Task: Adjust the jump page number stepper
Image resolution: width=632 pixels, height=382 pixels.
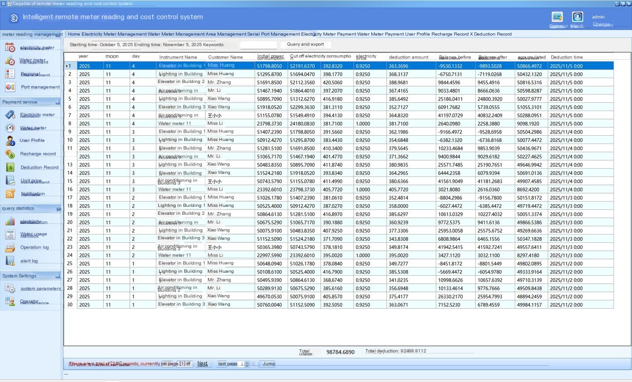Action: pos(247,364)
